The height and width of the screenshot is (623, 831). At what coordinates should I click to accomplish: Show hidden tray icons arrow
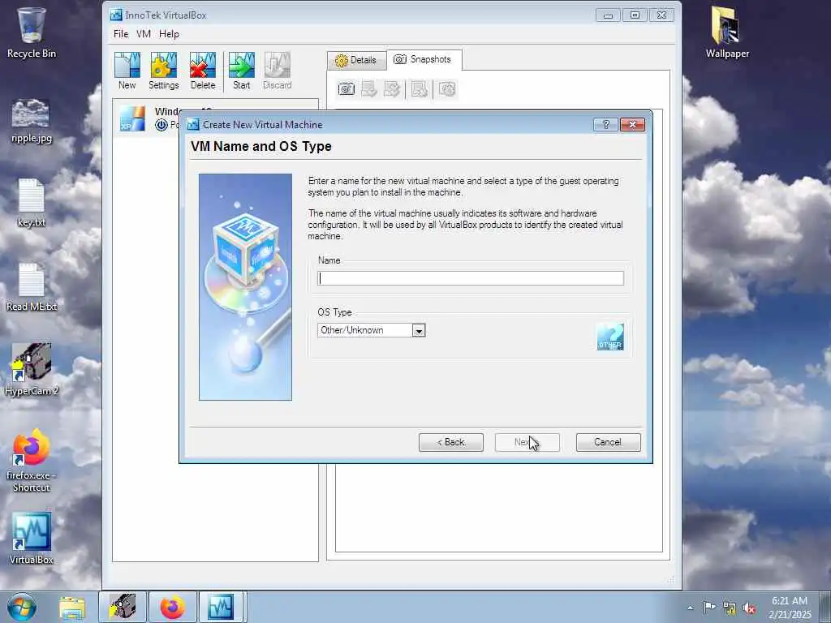pyautogui.click(x=690, y=608)
